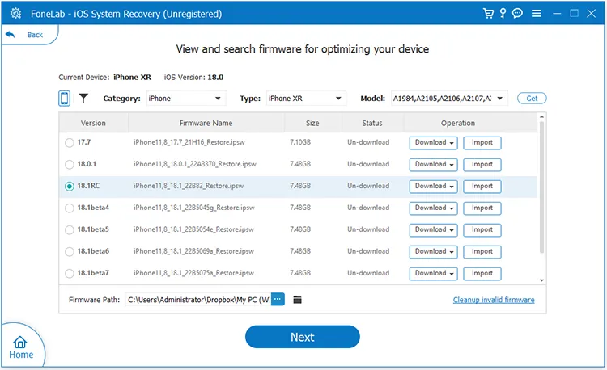Screen dimensions: 607x370
Task: Click iPhone11,8_18.1_22B82_Restore.ipsw firmware name
Action: [x=189, y=186]
